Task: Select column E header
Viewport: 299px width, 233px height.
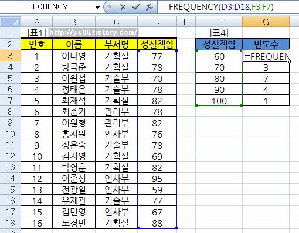Action: [186, 22]
